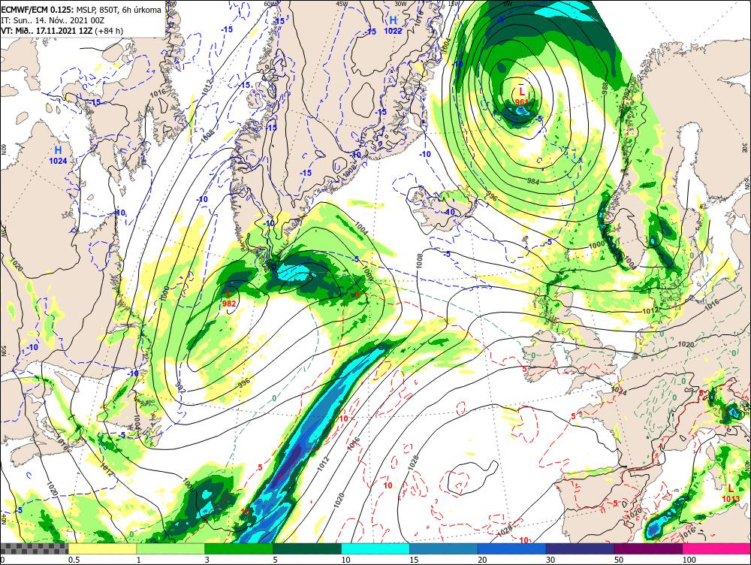The image size is (751, 565).
Task: Select the low pressure marker labelled 1013
Action: point(731,493)
